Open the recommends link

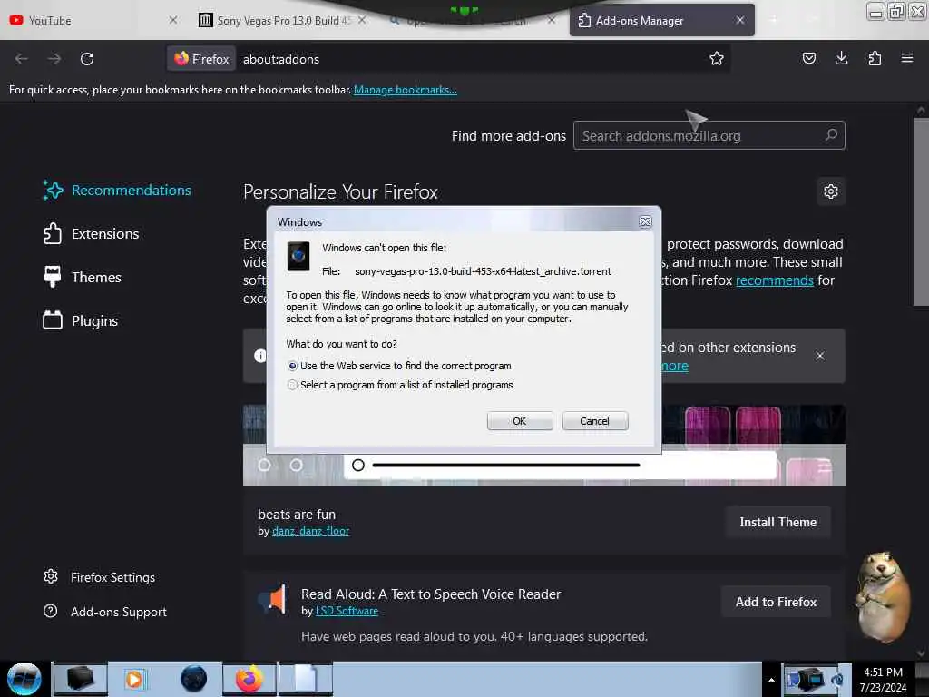(775, 280)
